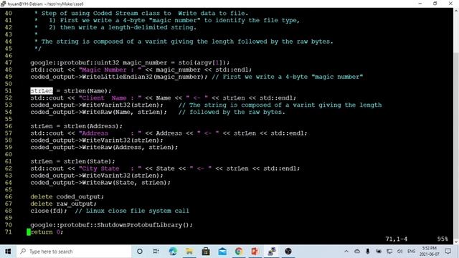Launch Microsoft Edge from the taskbar

point(172,252)
